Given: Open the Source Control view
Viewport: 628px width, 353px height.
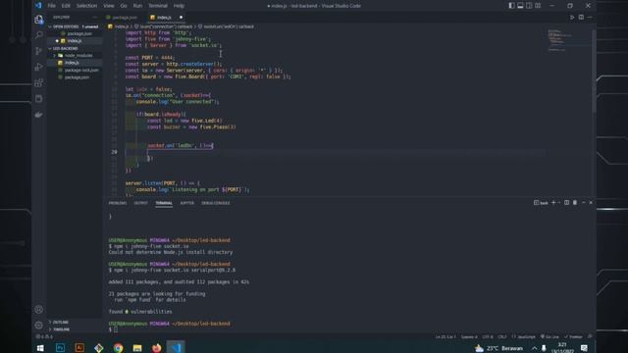Looking at the screenshot, I should click(x=39, y=51).
